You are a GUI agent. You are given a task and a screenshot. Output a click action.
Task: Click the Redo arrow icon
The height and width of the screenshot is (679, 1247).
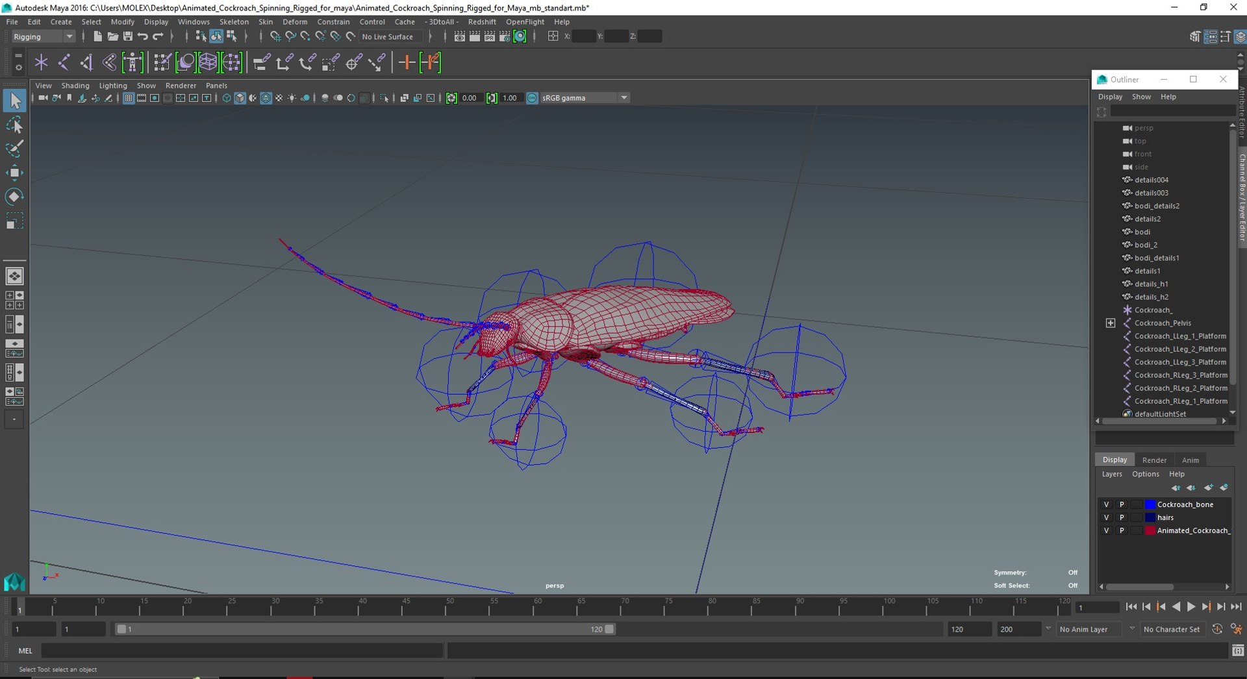(158, 36)
